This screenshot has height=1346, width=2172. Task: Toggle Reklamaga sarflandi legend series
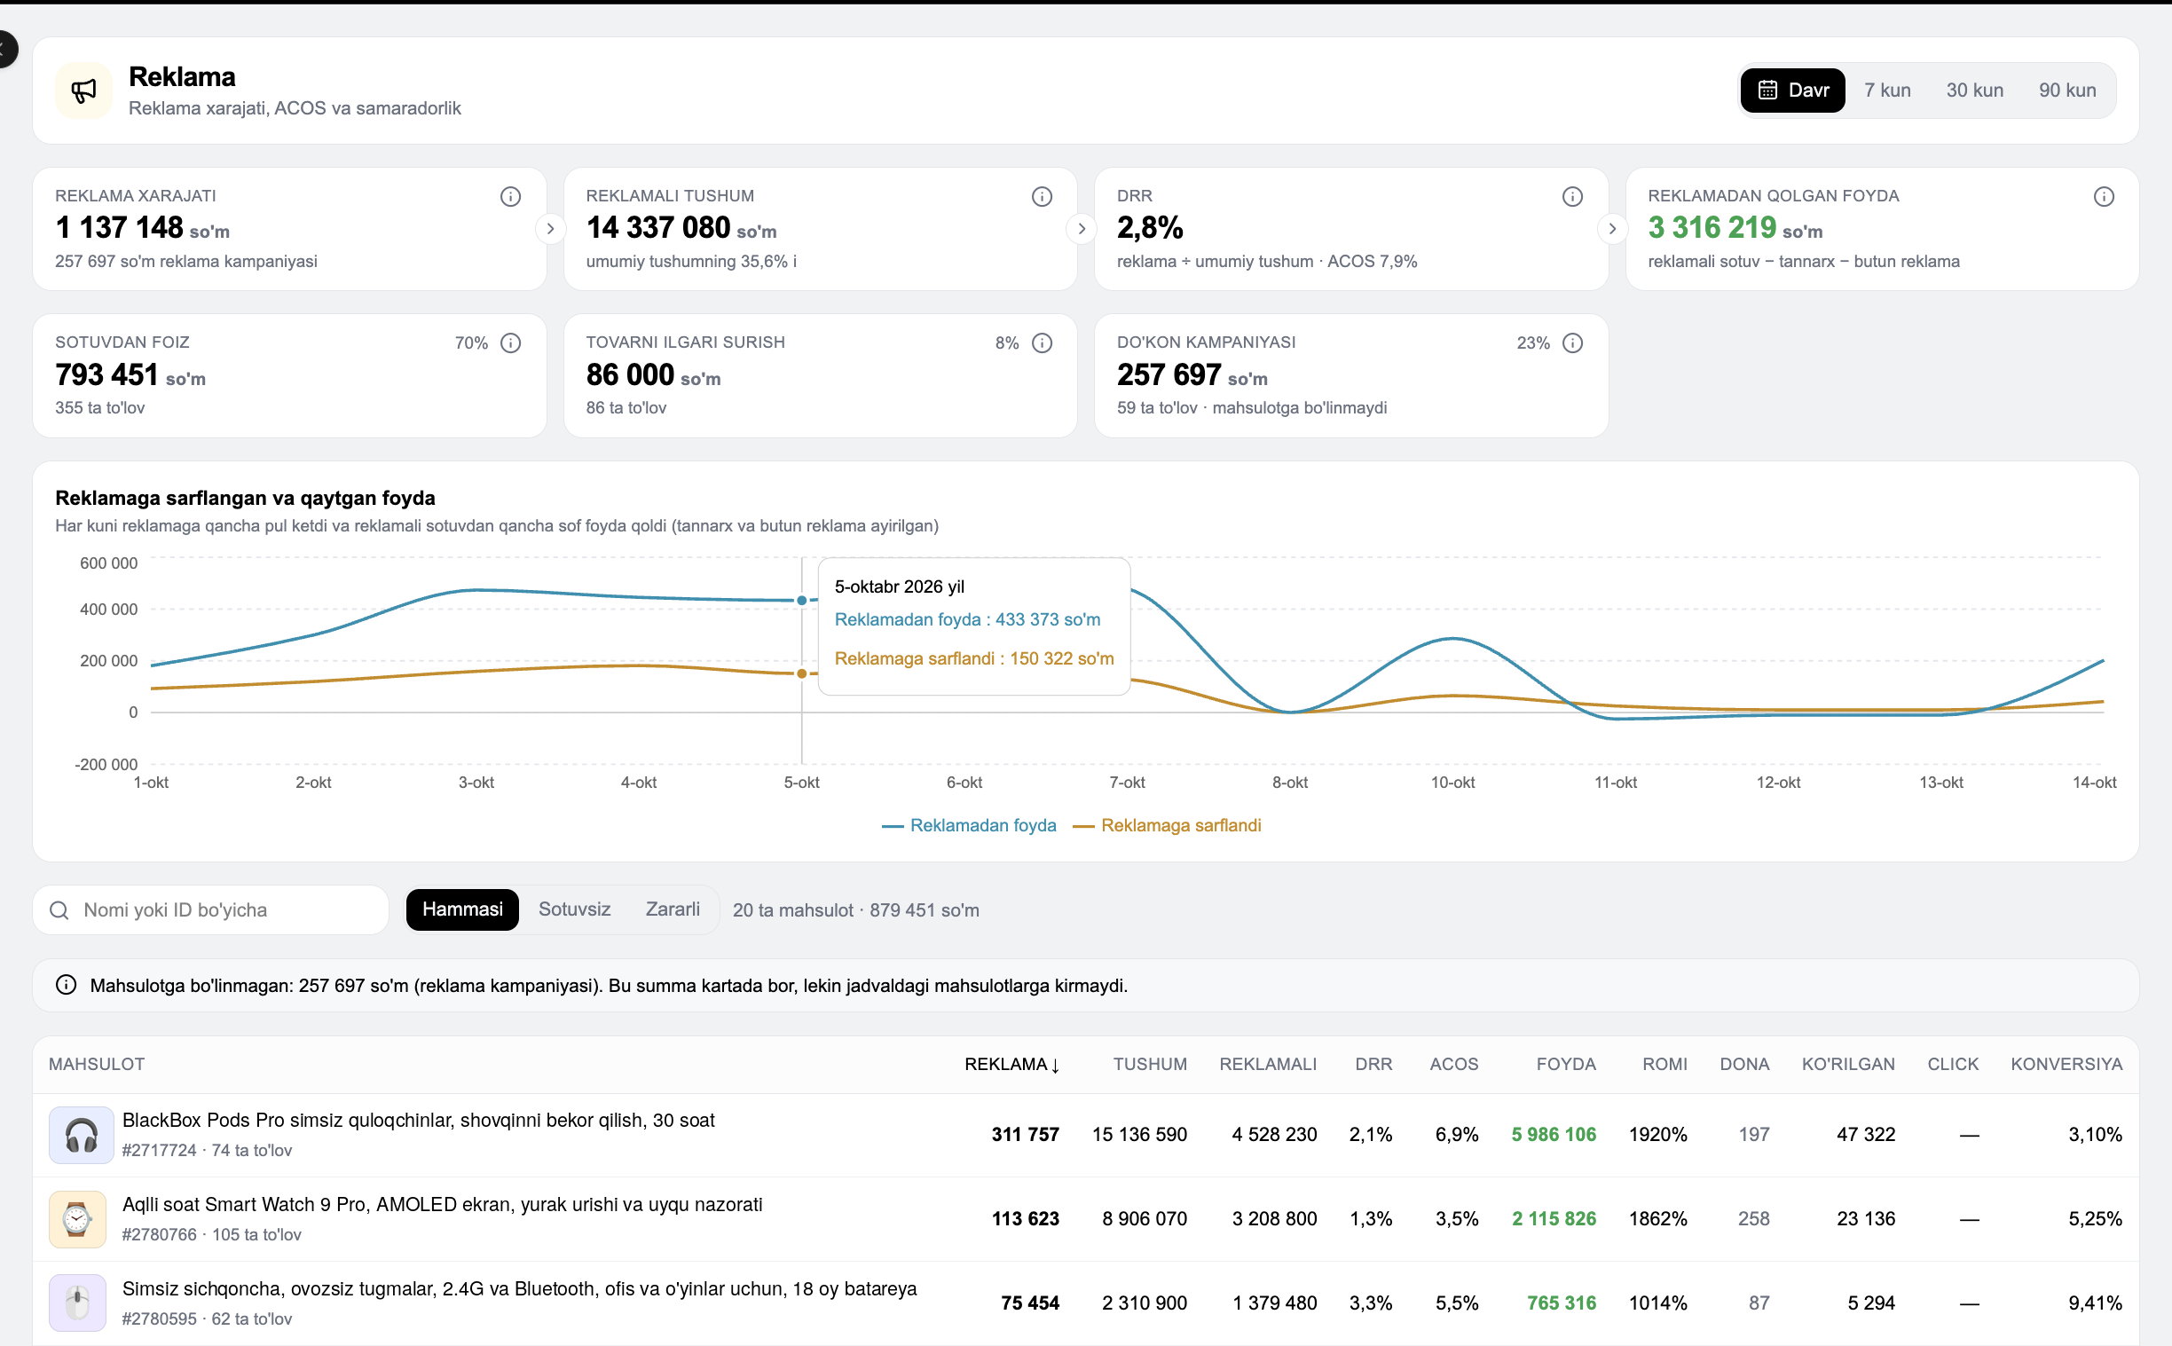(1167, 825)
